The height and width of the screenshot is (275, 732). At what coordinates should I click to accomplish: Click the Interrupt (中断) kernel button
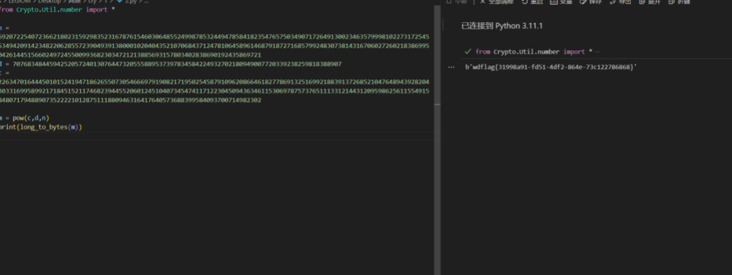tap(461, 2)
